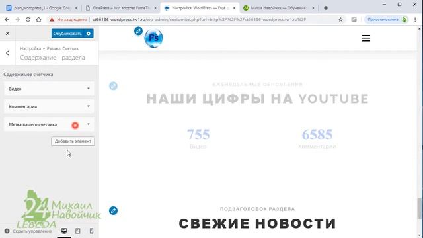This screenshot has width=423, height=238.
Task: Close the OnePress tab
Action: point(155,8)
